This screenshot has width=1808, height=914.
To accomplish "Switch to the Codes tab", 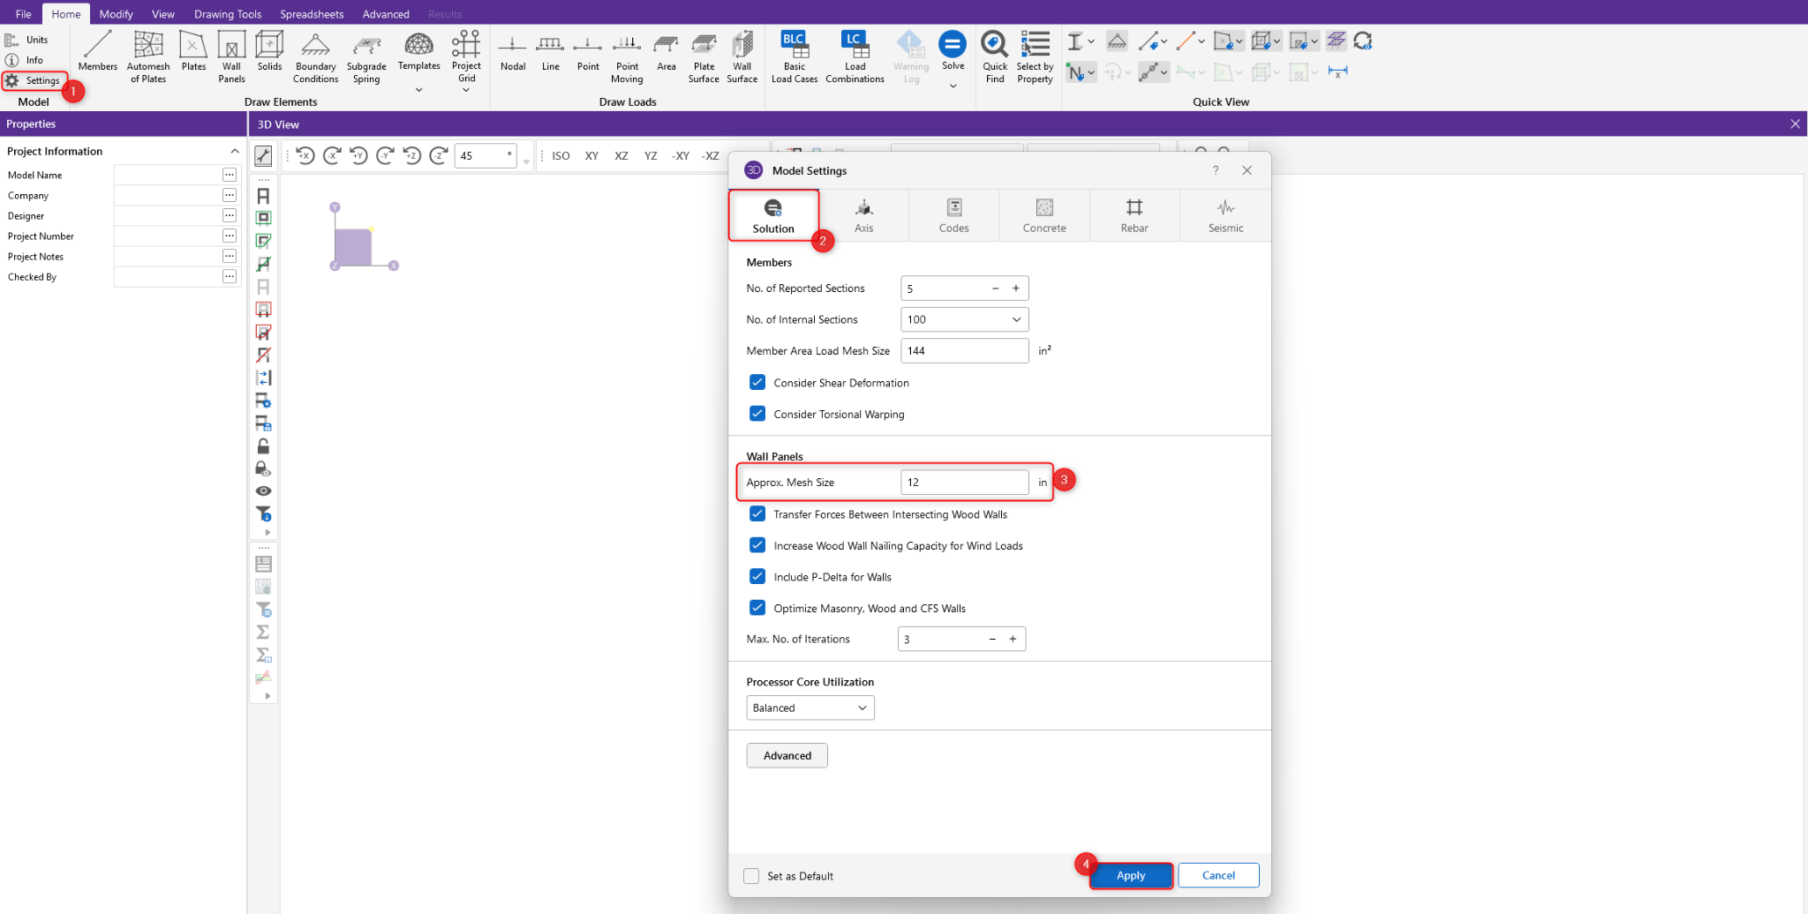I will (954, 215).
